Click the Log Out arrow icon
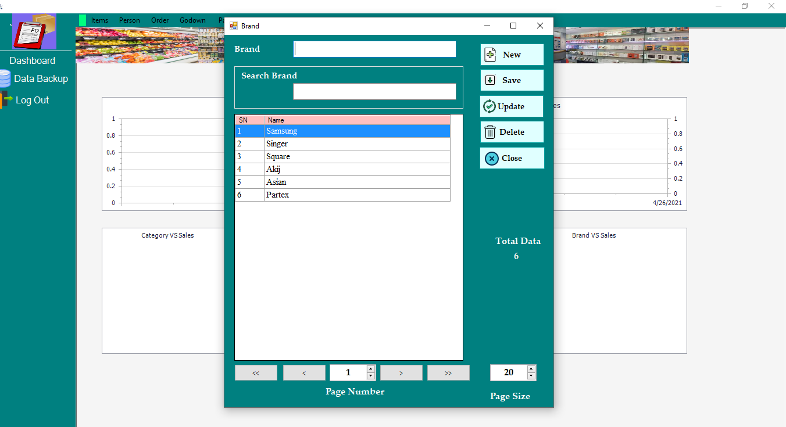The image size is (786, 427). (6, 99)
